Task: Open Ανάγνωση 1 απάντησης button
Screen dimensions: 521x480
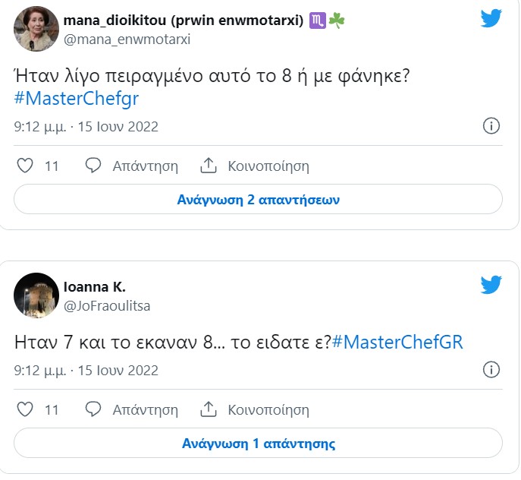Action: point(258,444)
